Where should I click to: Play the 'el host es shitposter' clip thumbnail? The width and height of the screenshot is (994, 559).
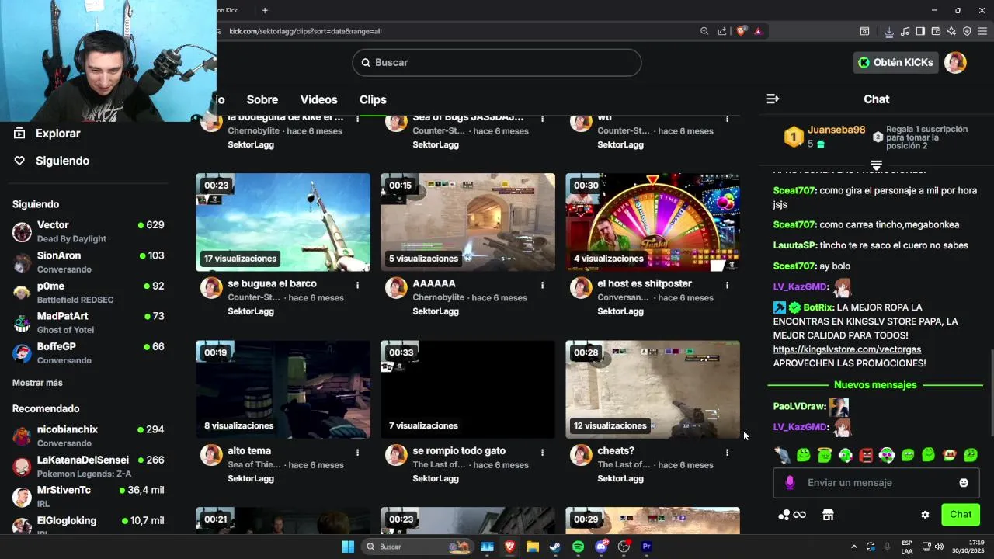(652, 222)
